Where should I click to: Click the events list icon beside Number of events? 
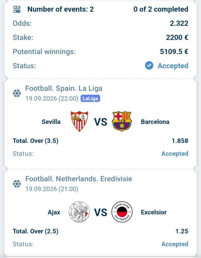17,9
